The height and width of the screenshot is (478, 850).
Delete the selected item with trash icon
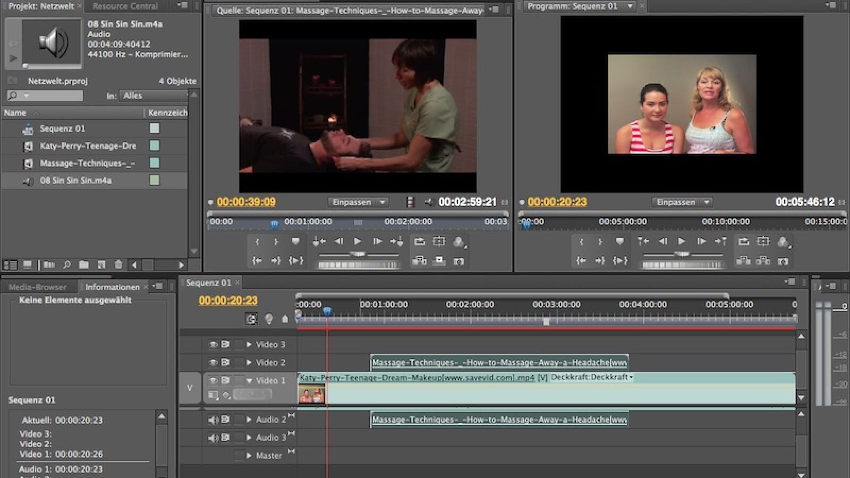(x=118, y=264)
